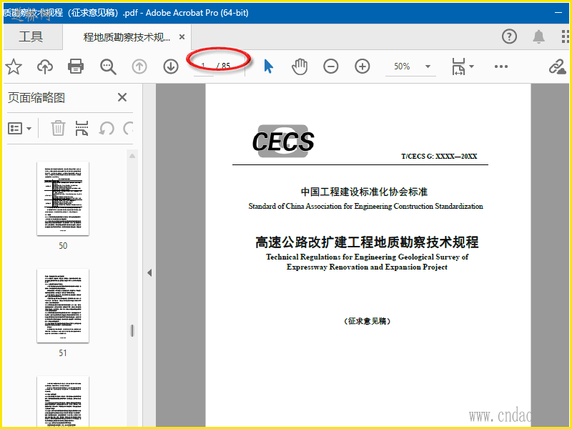Screen dimensions: 572x429
Task: Go to the next page with the down arrow
Action: click(x=171, y=66)
